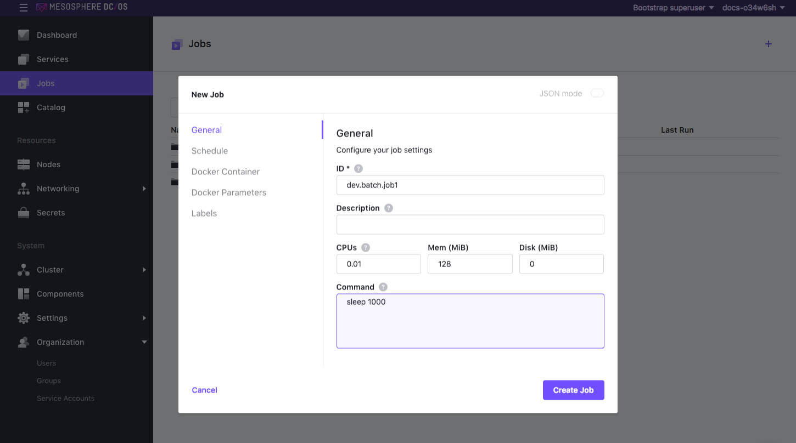
Task: Click the Description input field
Action: coord(470,225)
